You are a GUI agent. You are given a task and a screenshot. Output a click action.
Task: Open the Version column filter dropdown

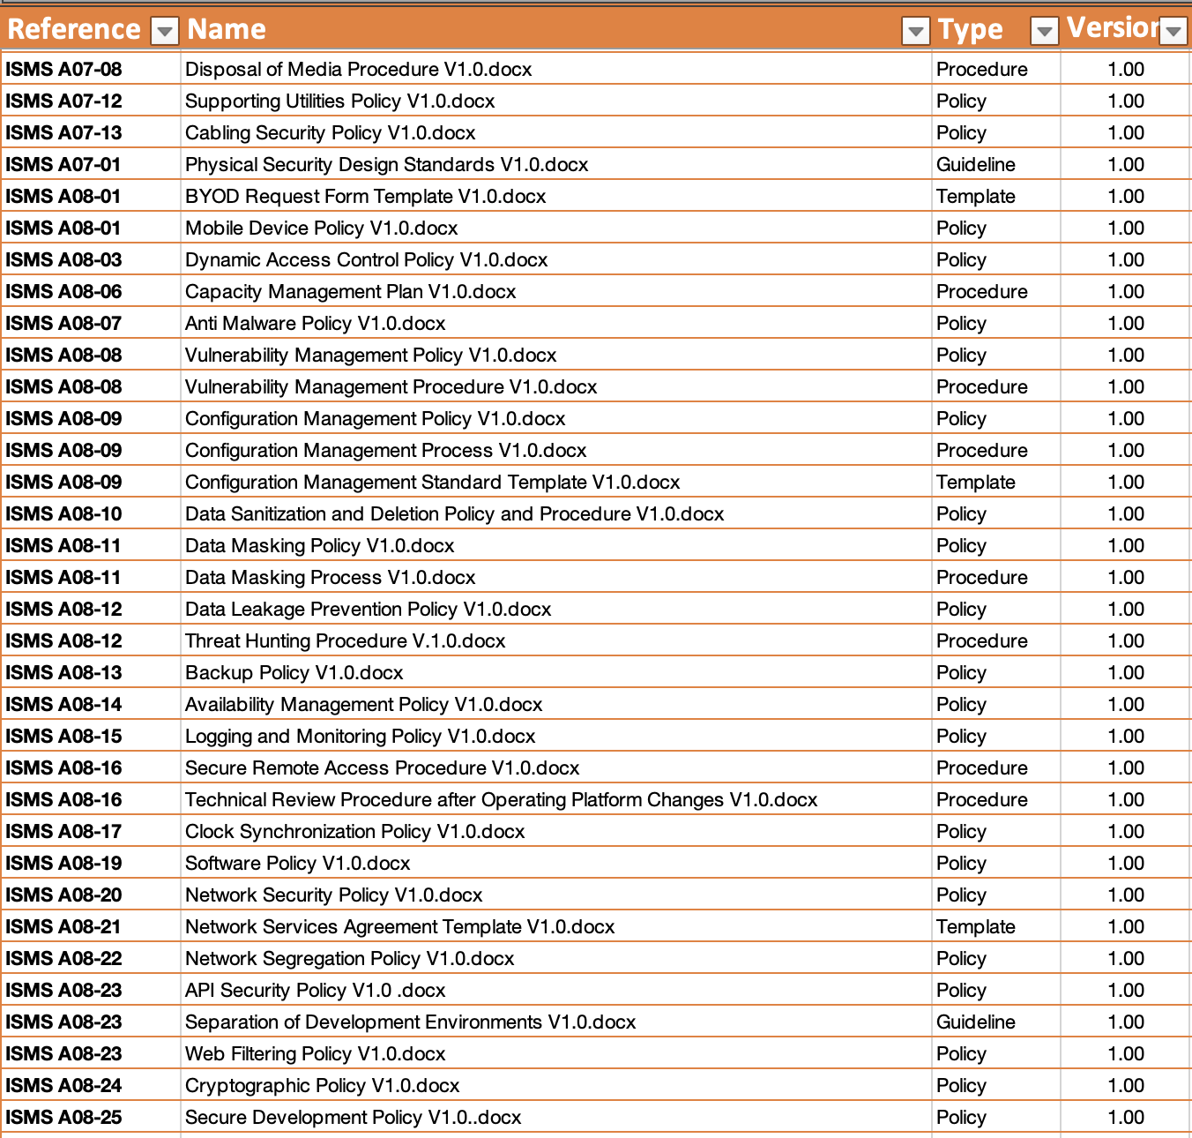click(x=1173, y=32)
